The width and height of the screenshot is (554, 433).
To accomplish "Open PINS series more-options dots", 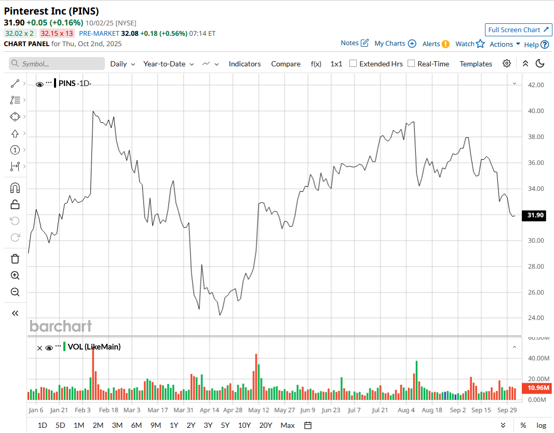I will pos(49,82).
